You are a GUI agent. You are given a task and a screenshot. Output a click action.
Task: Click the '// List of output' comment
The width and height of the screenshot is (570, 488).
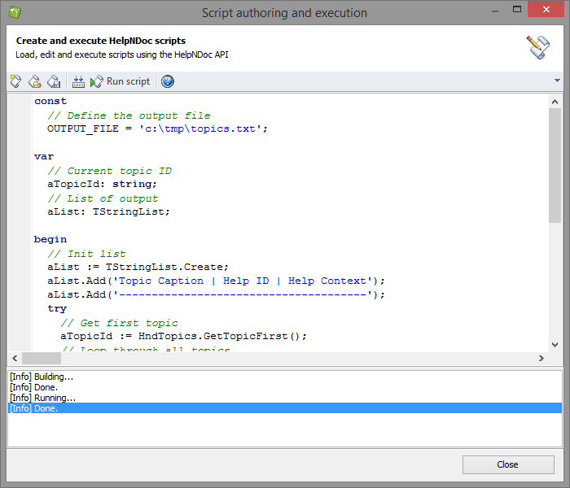coord(103,198)
